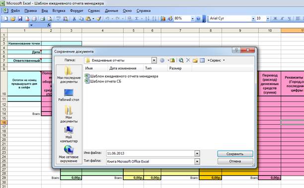
Task: Click the Cut scissors icon in toolbar
Action: tap(74, 18)
